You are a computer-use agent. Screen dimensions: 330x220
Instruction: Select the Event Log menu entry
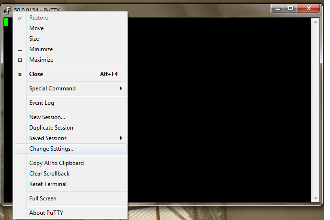(x=70, y=103)
